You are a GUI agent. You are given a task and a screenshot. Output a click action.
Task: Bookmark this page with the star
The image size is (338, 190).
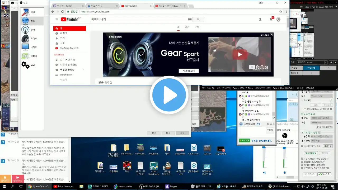point(280,12)
